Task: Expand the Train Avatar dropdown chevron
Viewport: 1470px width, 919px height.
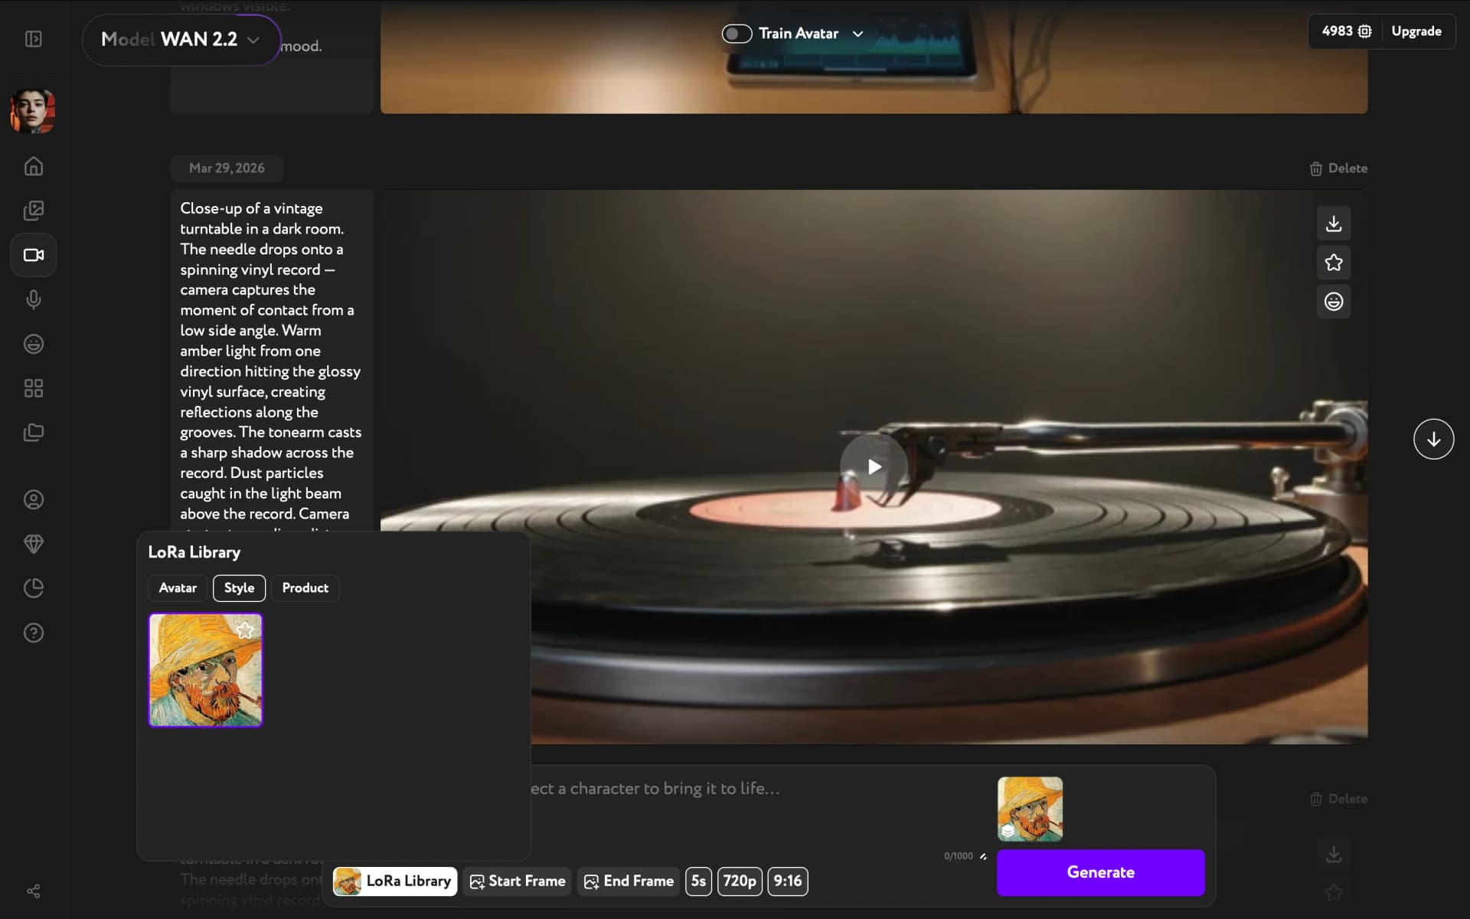Action: (x=857, y=34)
